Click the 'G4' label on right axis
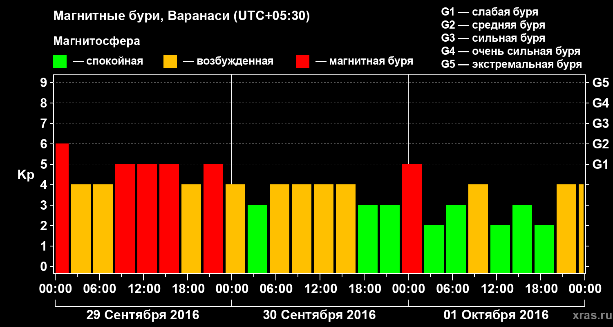The height and width of the screenshot is (327, 613). pos(600,103)
